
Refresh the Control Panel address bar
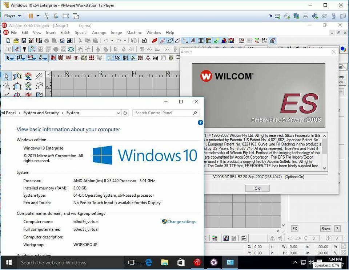click(x=125, y=113)
